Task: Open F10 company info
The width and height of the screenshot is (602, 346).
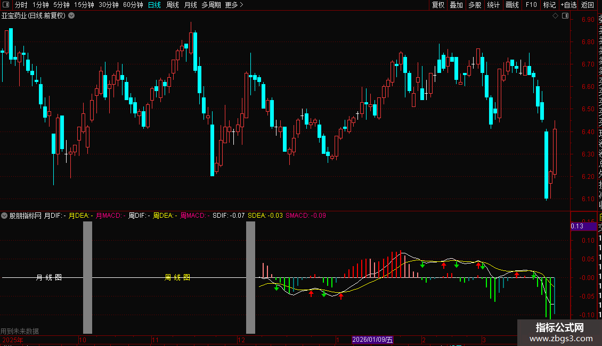Action: [x=531, y=5]
